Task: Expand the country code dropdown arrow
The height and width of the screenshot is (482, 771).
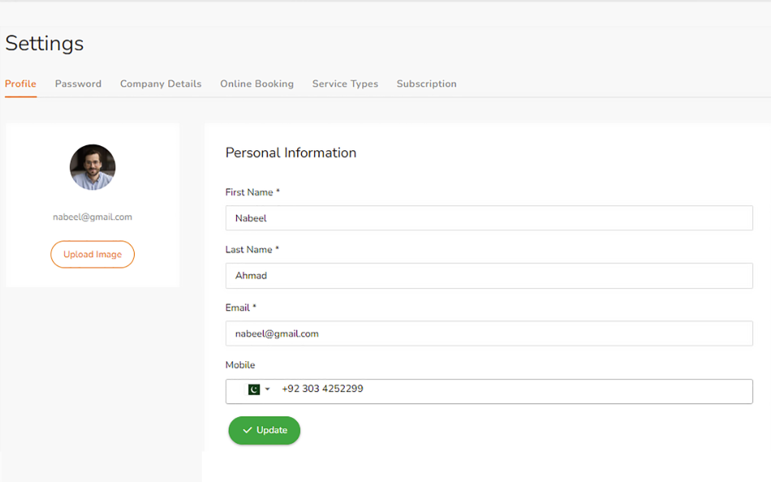Action: click(x=268, y=389)
